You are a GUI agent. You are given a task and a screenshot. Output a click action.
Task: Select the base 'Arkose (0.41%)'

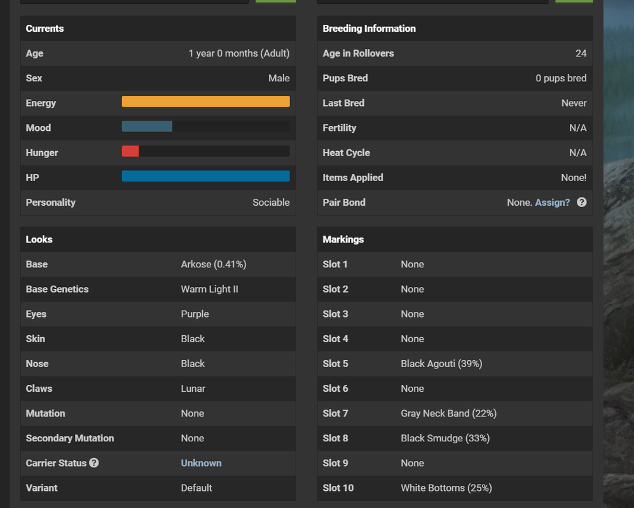214,264
